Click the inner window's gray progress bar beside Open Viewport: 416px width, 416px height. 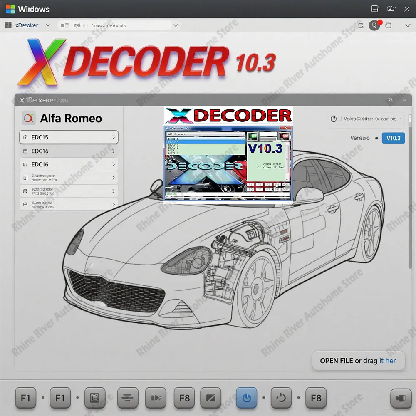pos(268,139)
